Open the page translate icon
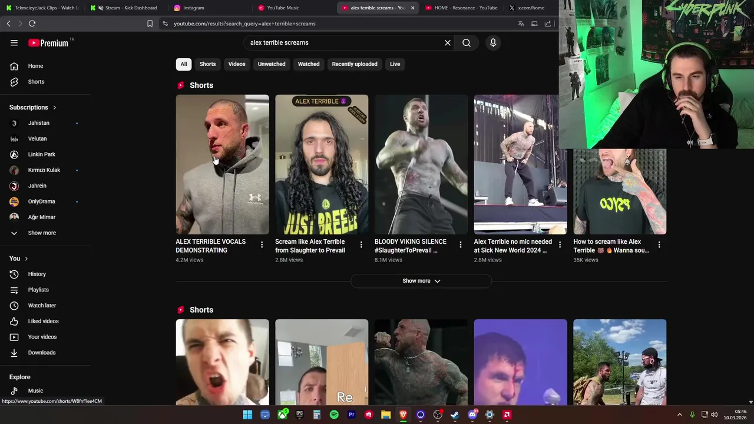The width and height of the screenshot is (754, 424). coord(521,24)
